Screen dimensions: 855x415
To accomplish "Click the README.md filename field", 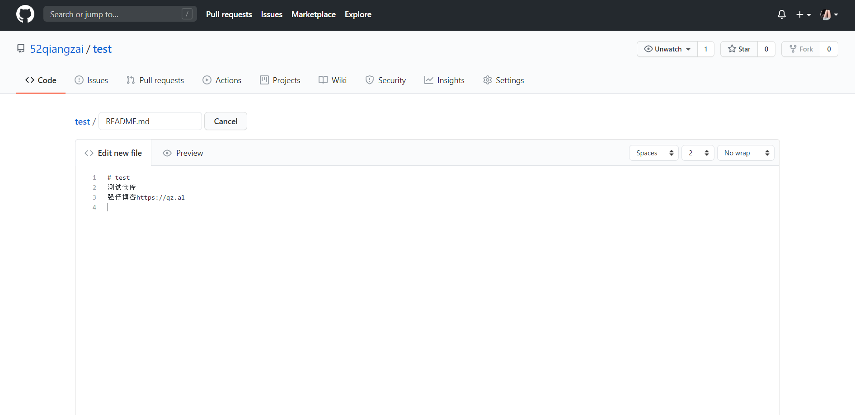I will tap(150, 121).
